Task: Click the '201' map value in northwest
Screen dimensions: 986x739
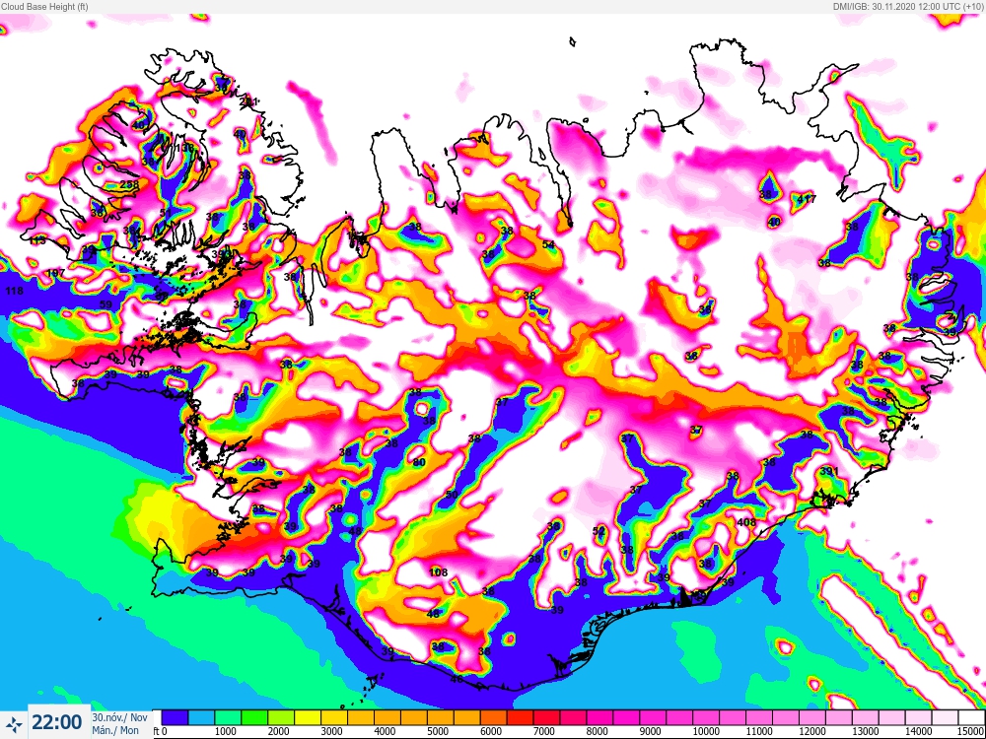Action: point(249,101)
